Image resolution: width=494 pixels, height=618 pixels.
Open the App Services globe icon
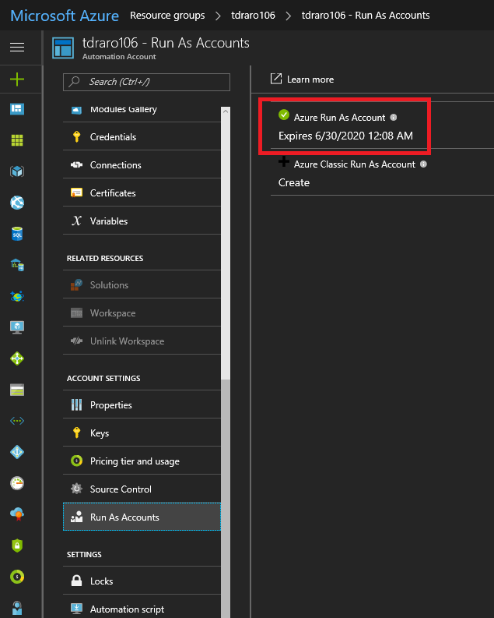pyautogui.click(x=17, y=203)
